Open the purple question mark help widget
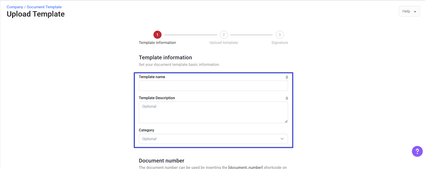This screenshot has height=169, width=425. point(417,151)
